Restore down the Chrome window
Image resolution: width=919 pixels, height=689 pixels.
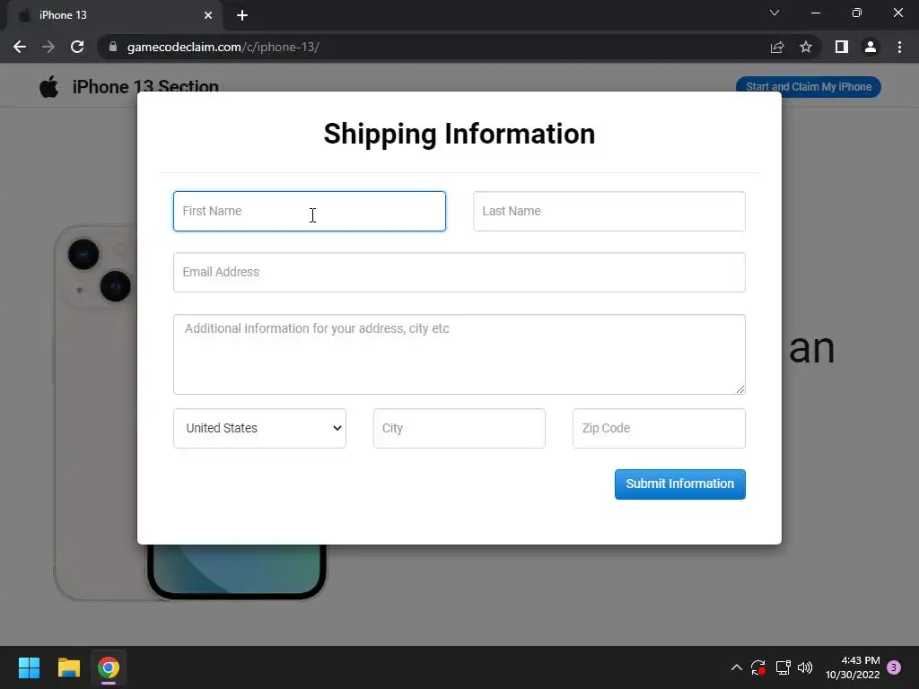pos(857,13)
